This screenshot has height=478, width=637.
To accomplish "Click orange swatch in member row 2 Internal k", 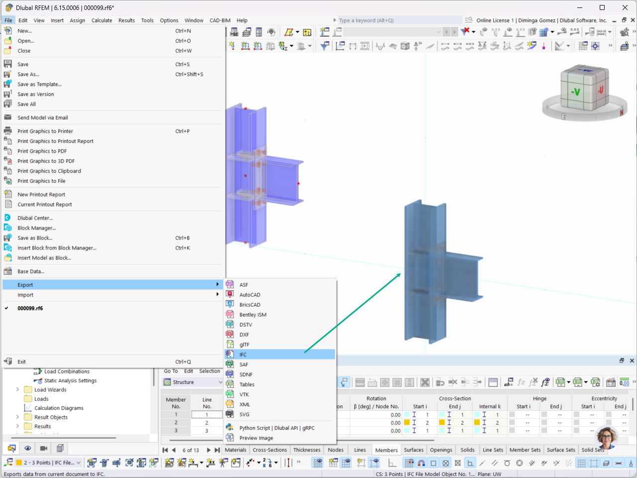I will tap(477, 422).
